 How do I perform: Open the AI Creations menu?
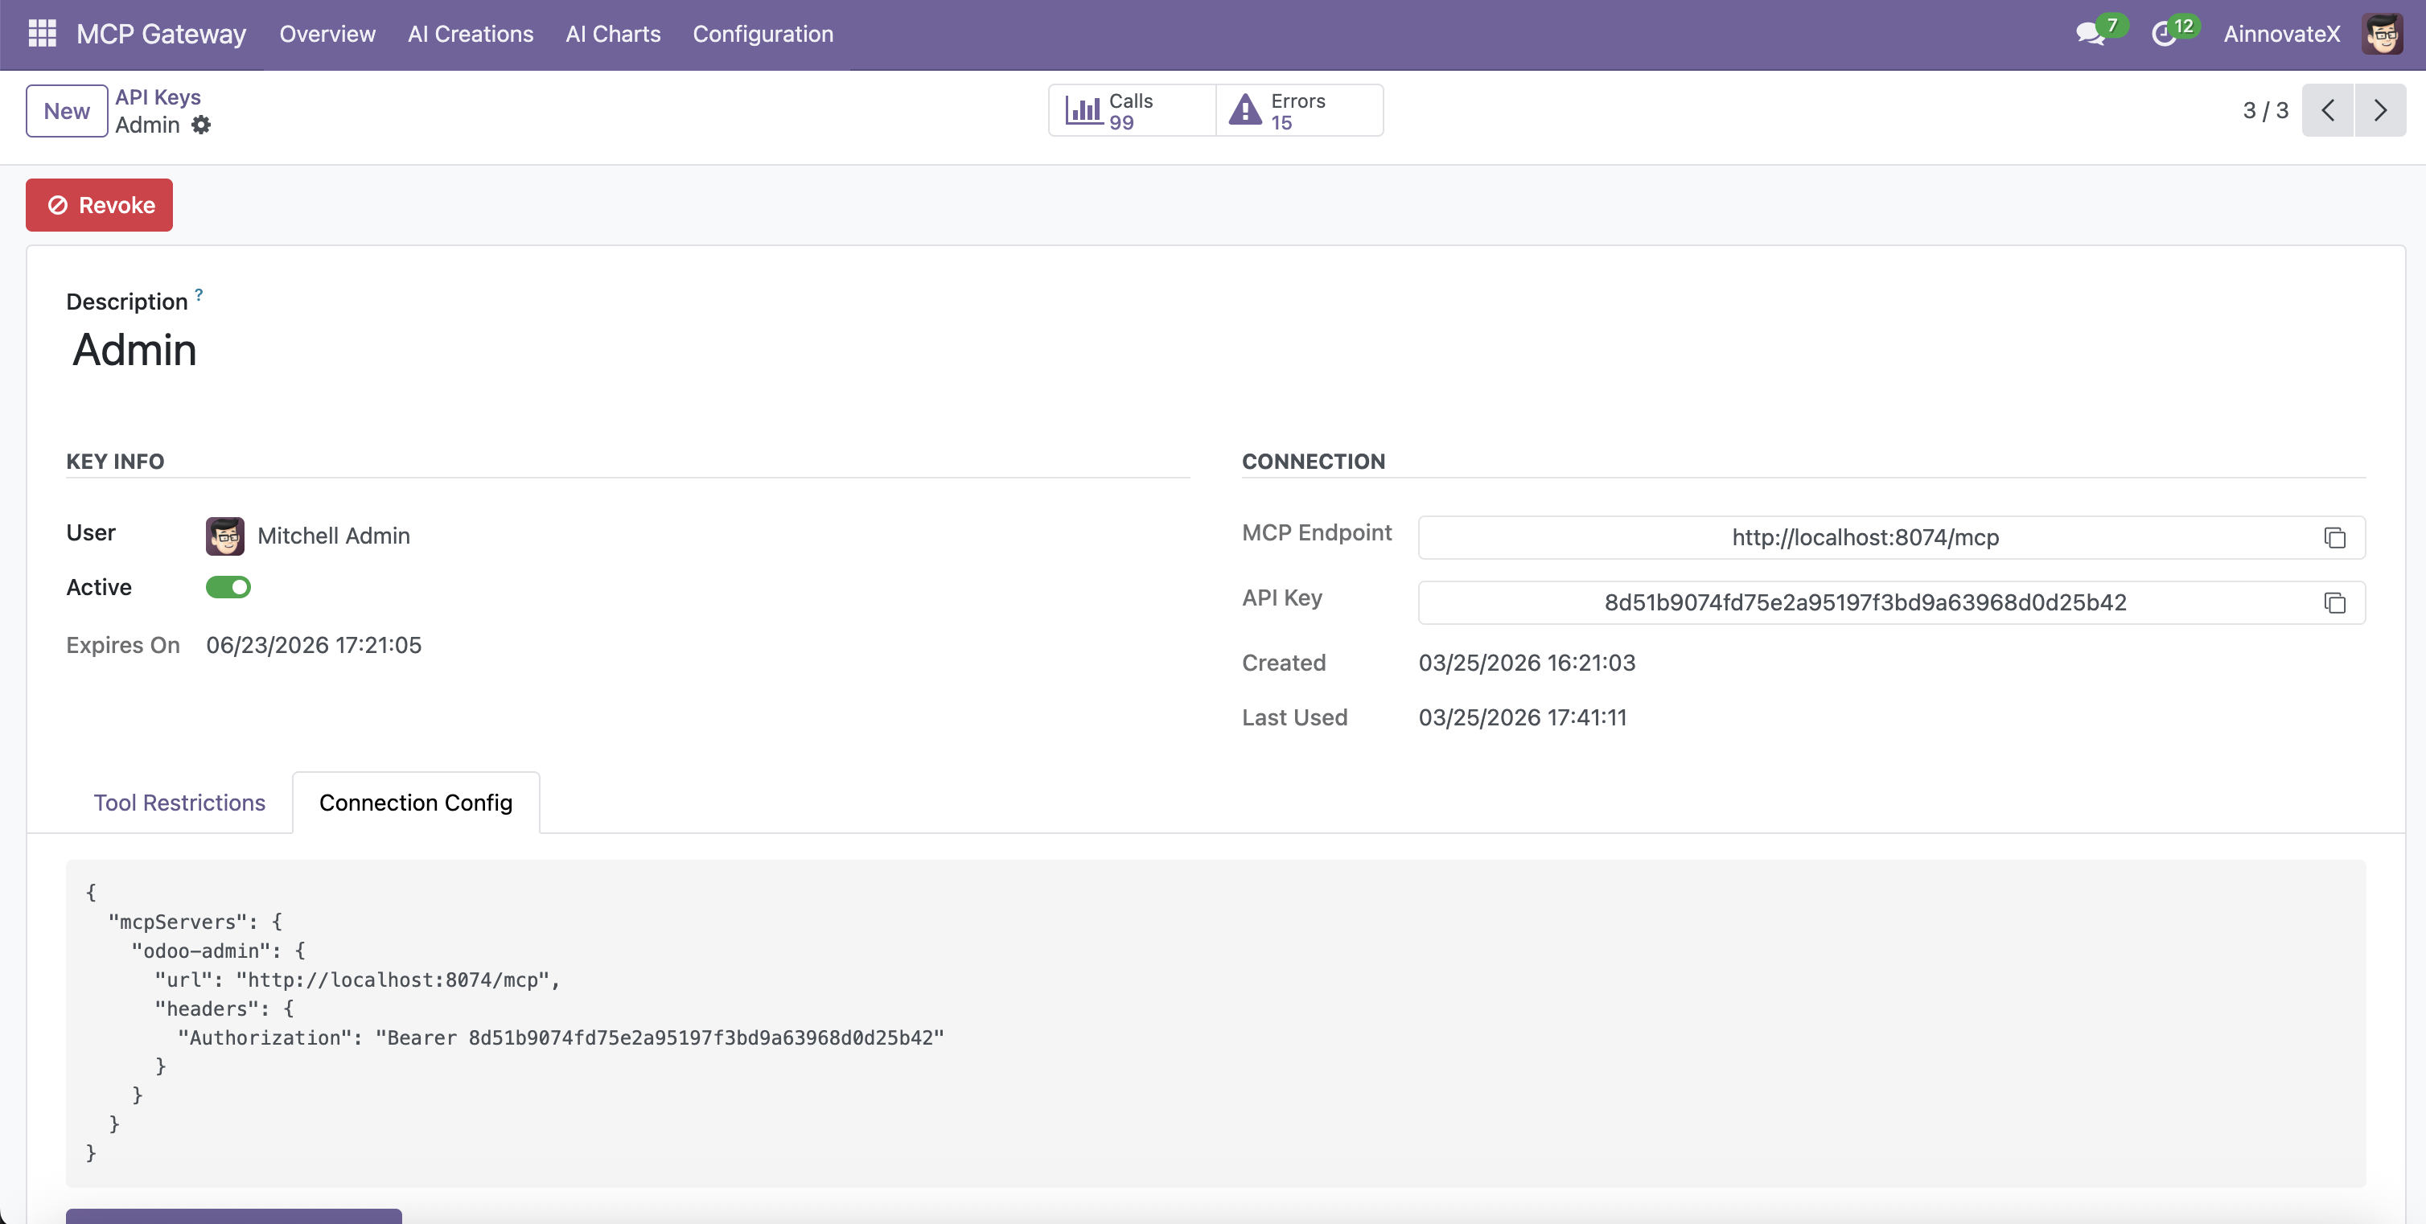pos(470,34)
